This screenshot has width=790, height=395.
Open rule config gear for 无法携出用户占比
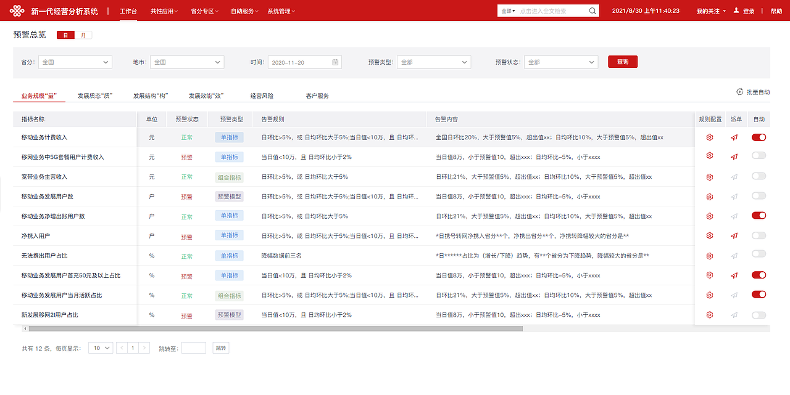click(710, 256)
